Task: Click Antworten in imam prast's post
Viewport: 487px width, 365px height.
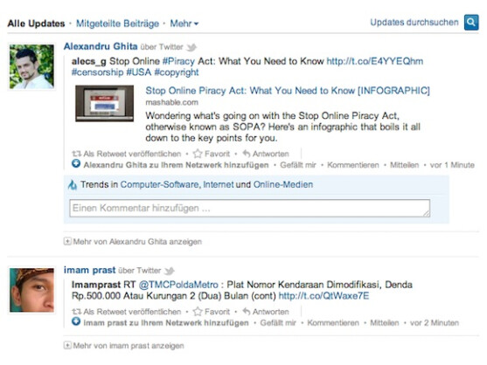Action: tap(270, 312)
